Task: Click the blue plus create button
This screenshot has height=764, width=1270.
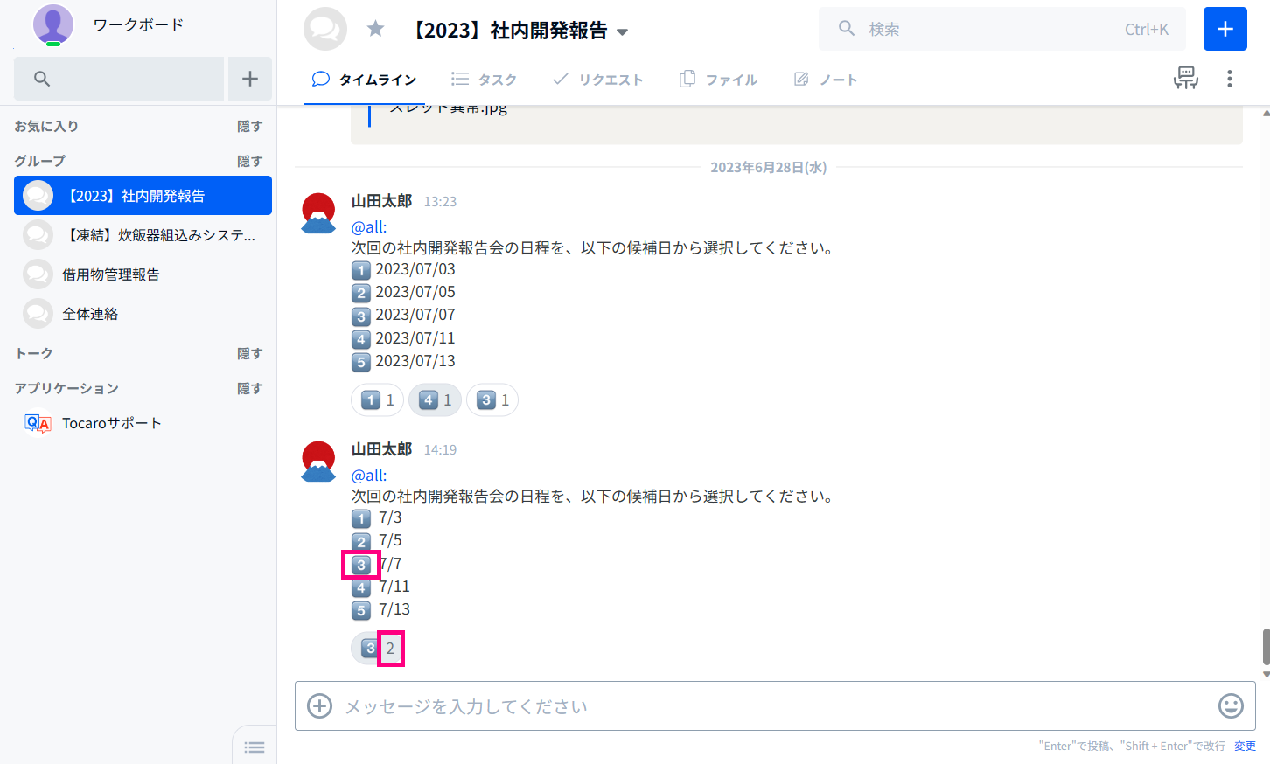Action: pyautogui.click(x=1225, y=29)
